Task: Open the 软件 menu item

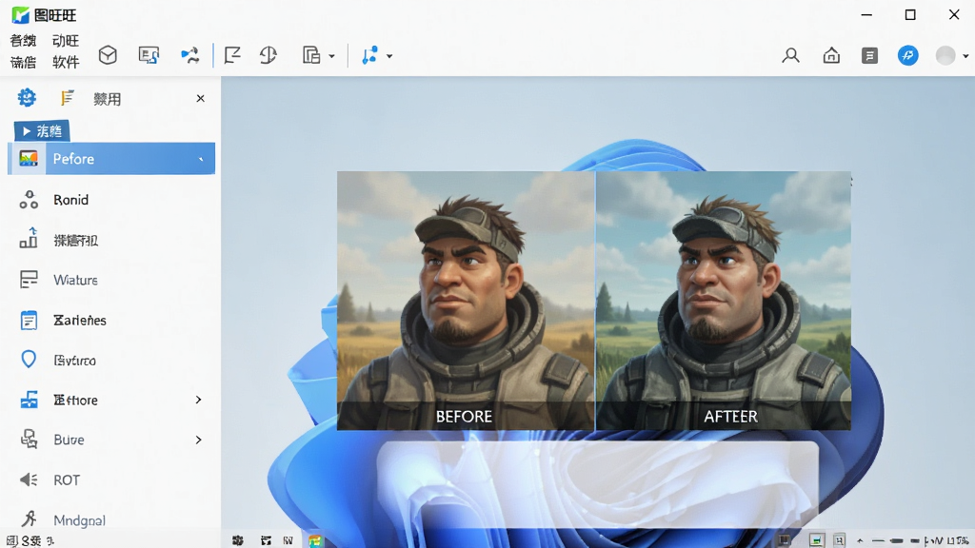Action: click(x=66, y=62)
